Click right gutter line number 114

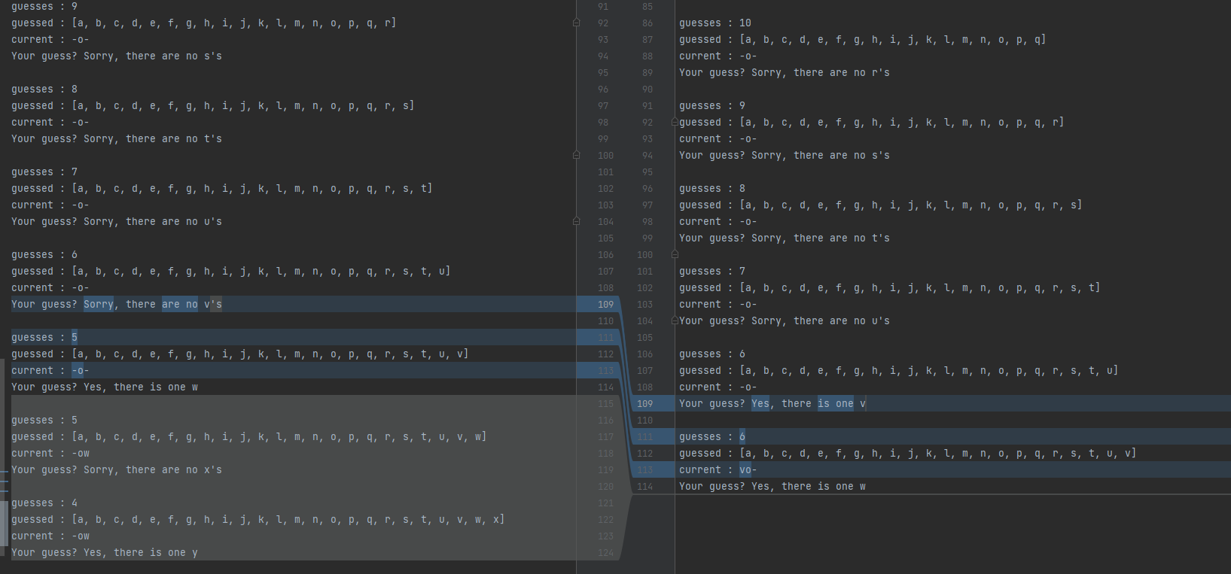coord(644,486)
